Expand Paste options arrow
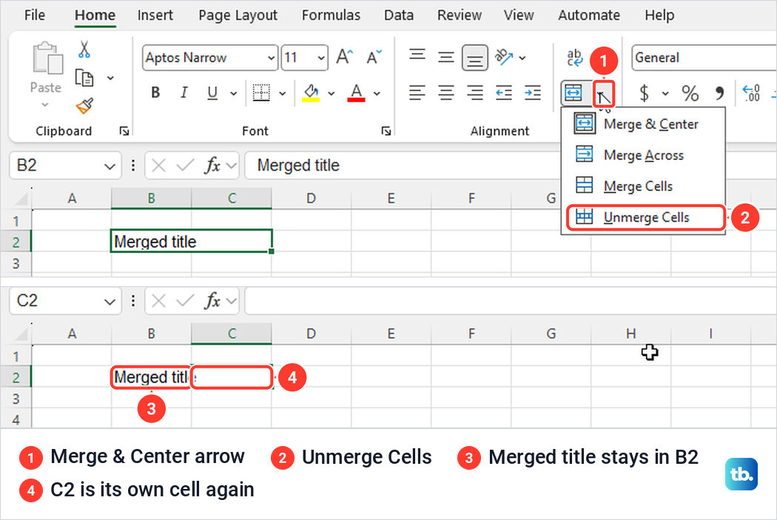 coord(45,105)
